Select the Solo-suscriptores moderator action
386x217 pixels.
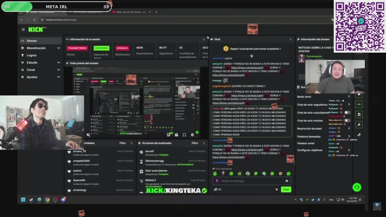(x=172, y=172)
